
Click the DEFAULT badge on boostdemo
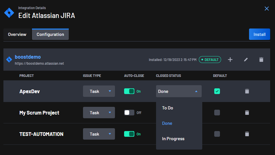coord(210,60)
